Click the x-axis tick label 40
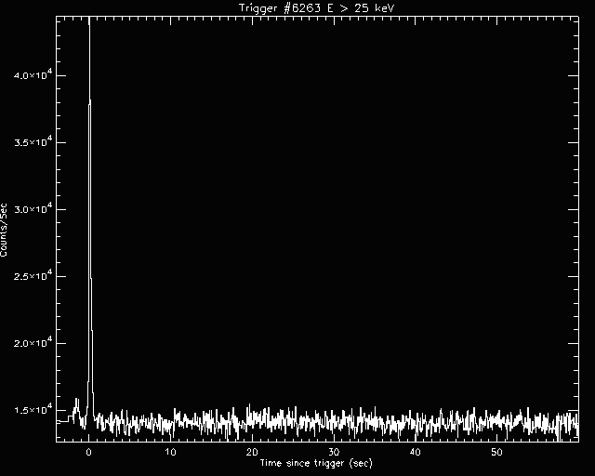 click(x=416, y=452)
